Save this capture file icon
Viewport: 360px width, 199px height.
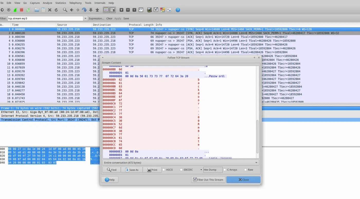[43, 10]
